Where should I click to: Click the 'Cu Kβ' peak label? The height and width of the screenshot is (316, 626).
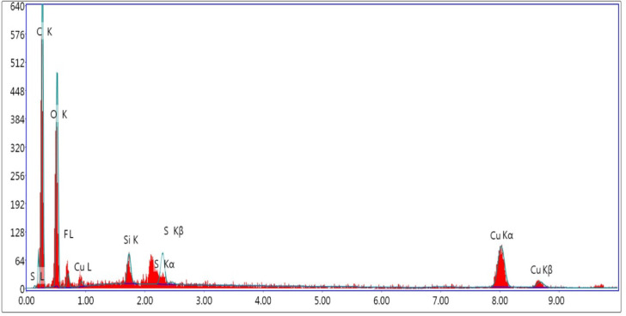click(542, 270)
